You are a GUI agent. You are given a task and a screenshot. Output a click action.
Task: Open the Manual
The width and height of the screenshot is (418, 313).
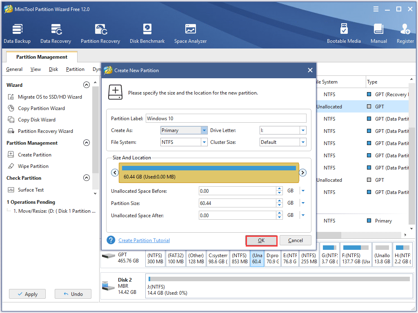[378, 33]
